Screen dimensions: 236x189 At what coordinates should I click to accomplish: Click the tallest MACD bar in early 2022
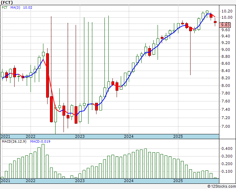pos(43,161)
